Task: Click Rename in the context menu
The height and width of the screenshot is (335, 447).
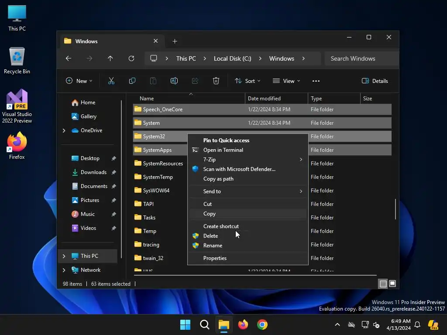Action: click(x=248, y=246)
